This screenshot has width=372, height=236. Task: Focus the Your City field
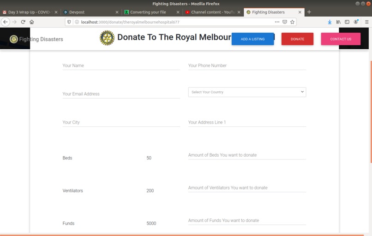(x=121, y=122)
